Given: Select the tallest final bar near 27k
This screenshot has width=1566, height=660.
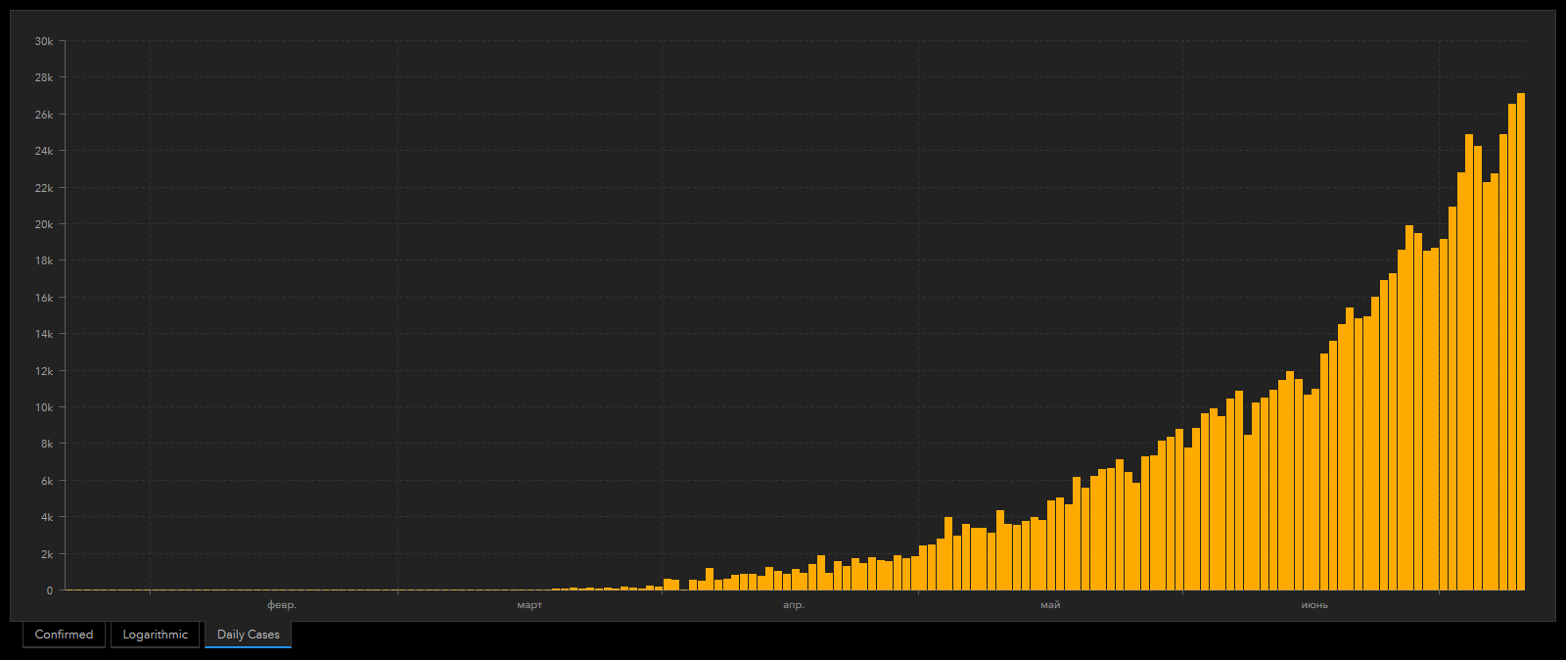Looking at the screenshot, I should coord(1521,342).
